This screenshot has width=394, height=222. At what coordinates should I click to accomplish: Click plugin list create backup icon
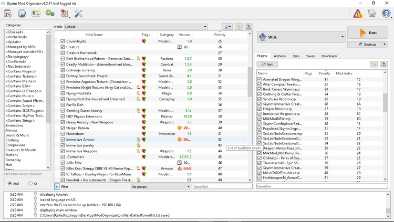pos(383,64)
